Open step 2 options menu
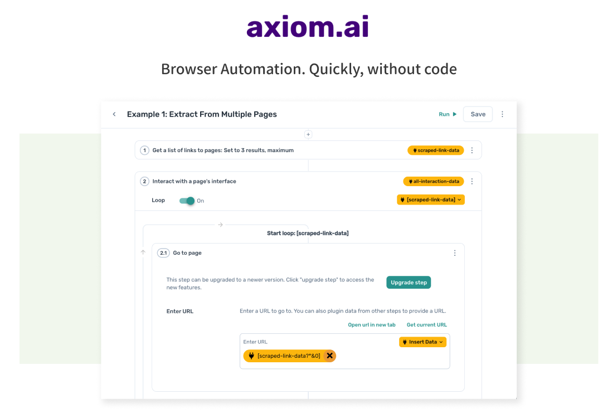The width and height of the screenshot is (612, 418). [x=472, y=181]
